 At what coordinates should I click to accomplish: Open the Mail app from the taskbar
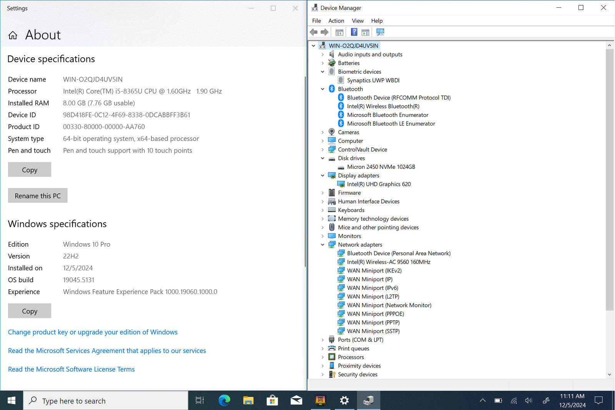296,401
